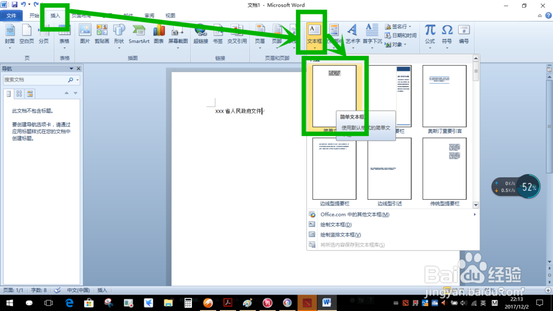Image resolution: width=553 pixels, height=311 pixels.
Task: Add a bookmark with 书签
Action: [x=217, y=35]
